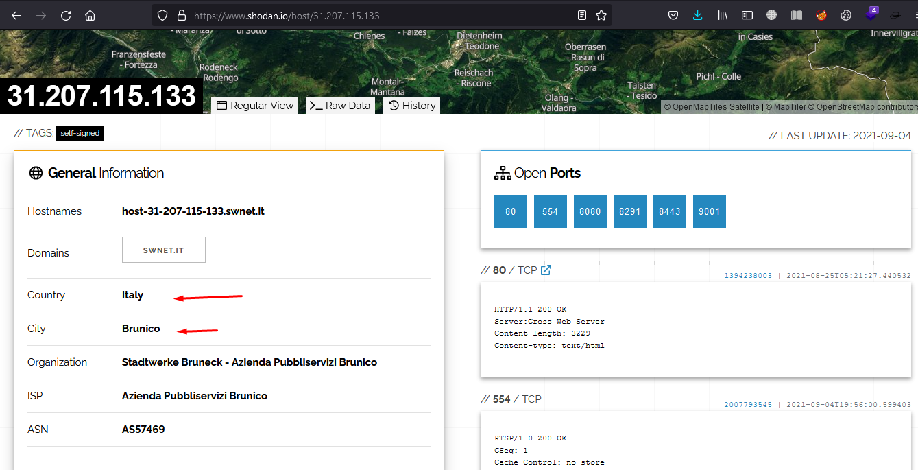Select open port 9001 box
The height and width of the screenshot is (470, 918).
point(709,211)
